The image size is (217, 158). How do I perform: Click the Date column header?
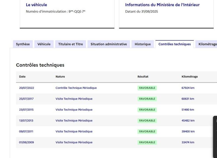pyautogui.click(x=22, y=76)
